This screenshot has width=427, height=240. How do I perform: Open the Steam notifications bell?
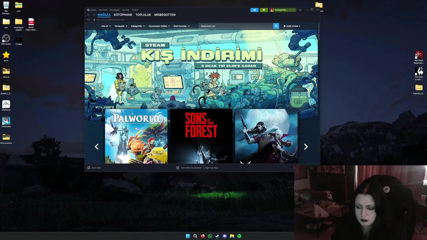point(264,10)
